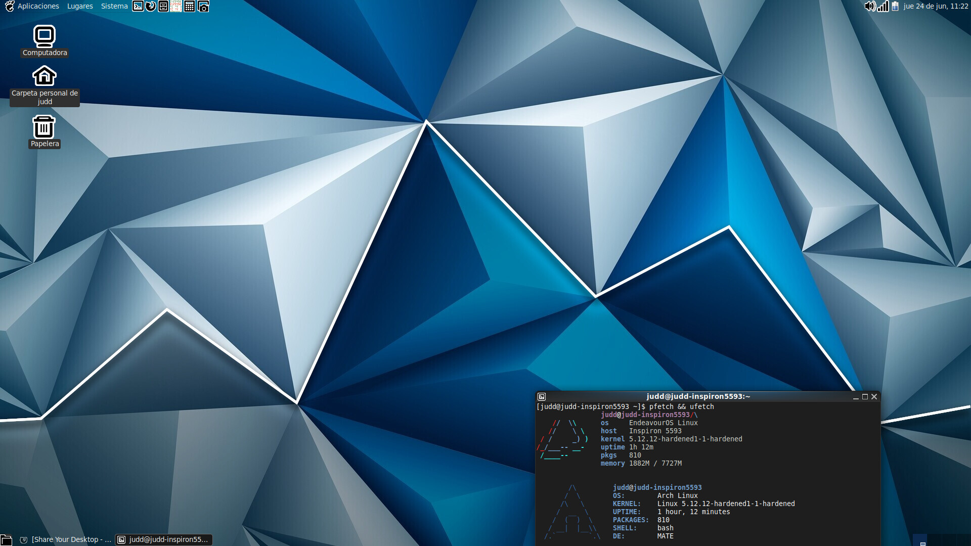Click the network signal strength icon
The width and height of the screenshot is (971, 546).
(x=883, y=6)
